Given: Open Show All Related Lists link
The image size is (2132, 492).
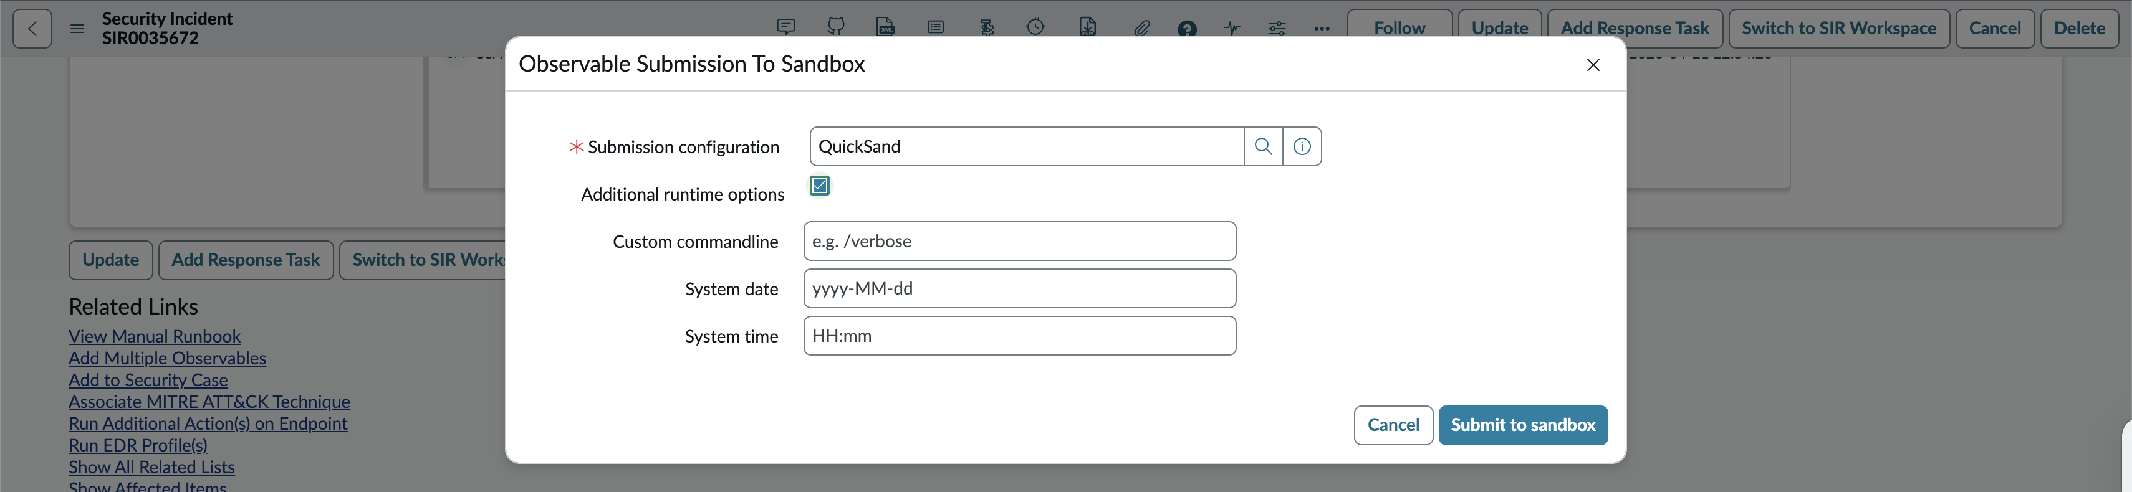Looking at the screenshot, I should (x=151, y=467).
